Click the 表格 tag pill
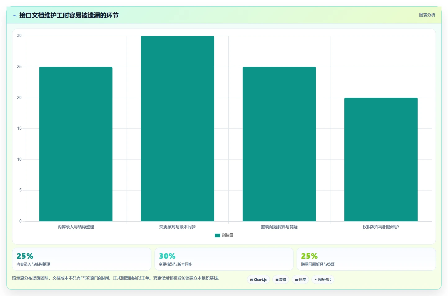Viewport: 448px width, 296px height. 281,280
